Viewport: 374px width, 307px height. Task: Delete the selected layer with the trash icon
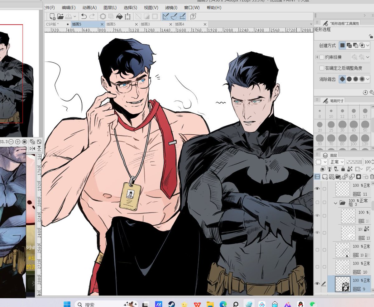click(x=372, y=176)
